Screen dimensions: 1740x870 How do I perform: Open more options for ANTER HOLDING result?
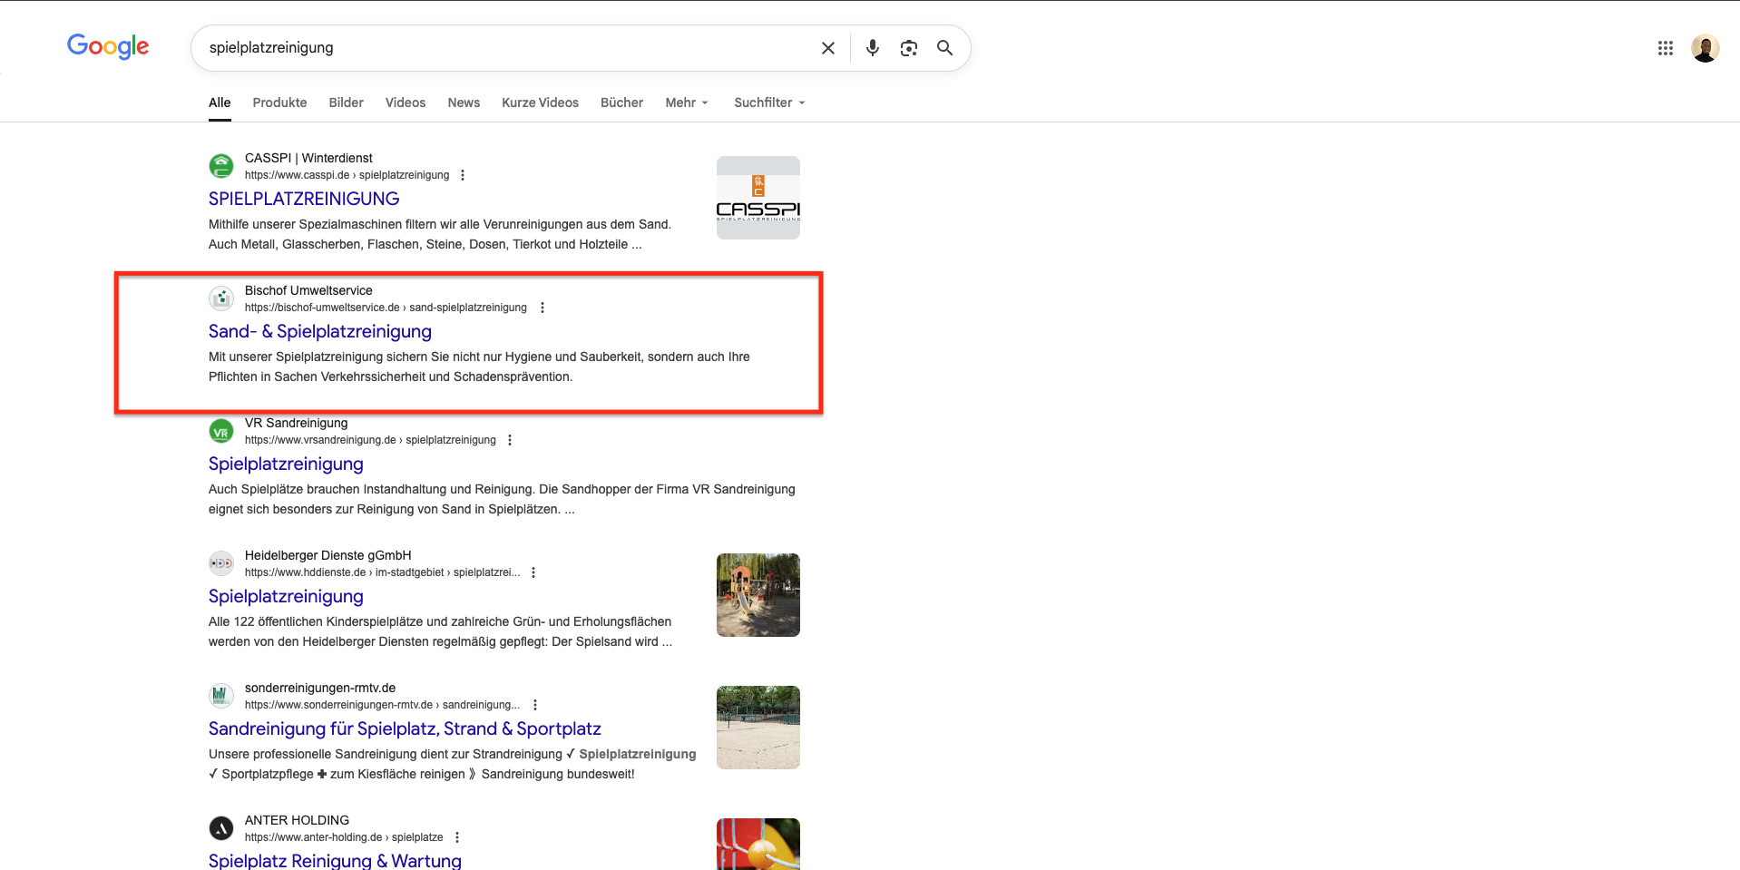point(457,837)
